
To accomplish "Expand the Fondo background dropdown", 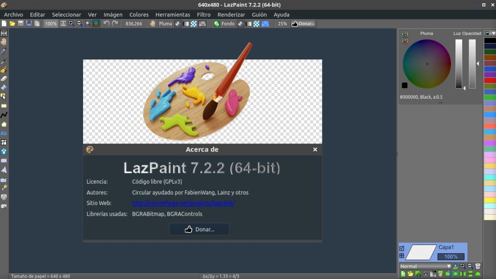I will 240,24.
